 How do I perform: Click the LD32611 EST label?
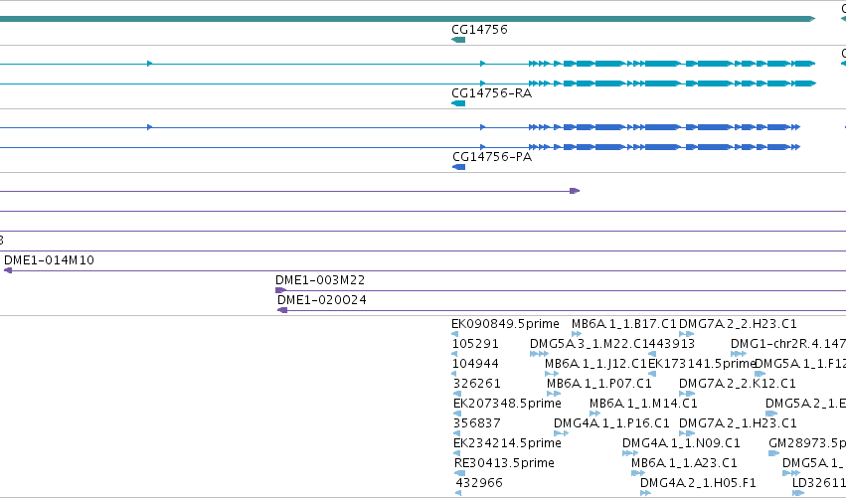pyautogui.click(x=819, y=483)
